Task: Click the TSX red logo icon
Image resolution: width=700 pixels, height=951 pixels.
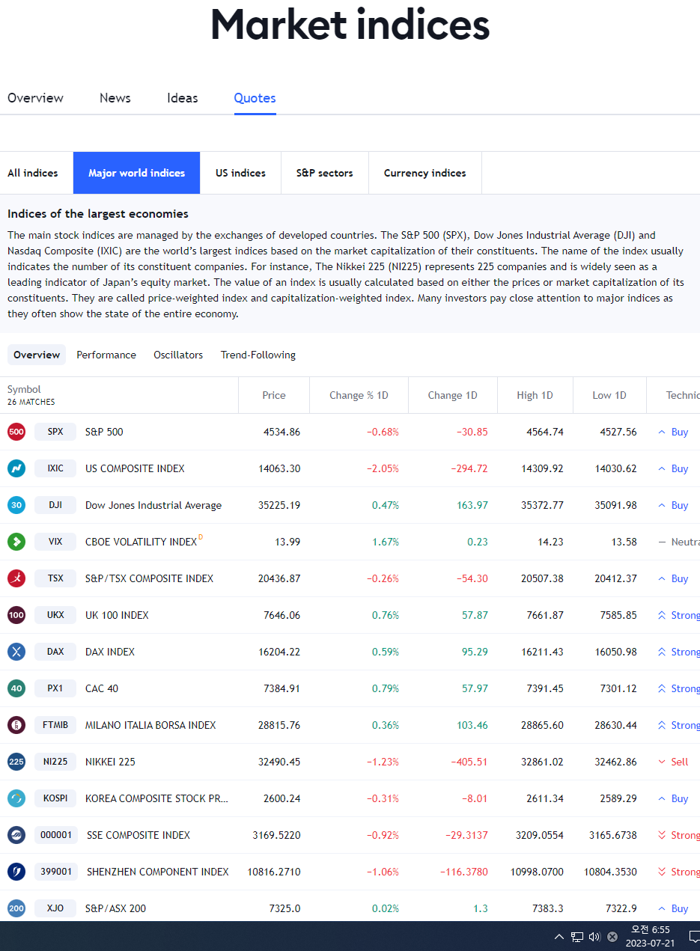Action: tap(16, 578)
